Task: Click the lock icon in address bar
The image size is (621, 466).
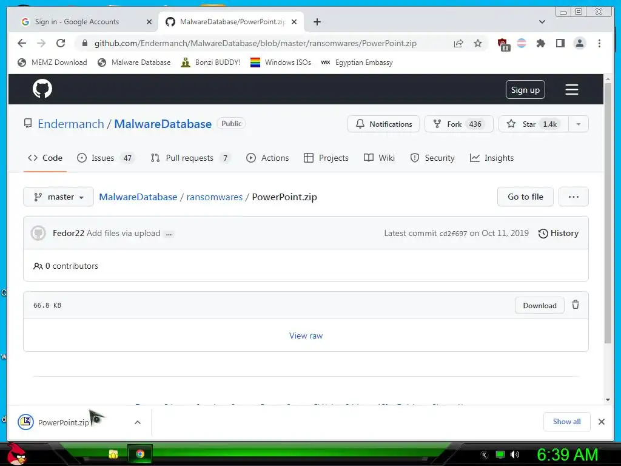Action: [x=84, y=43]
